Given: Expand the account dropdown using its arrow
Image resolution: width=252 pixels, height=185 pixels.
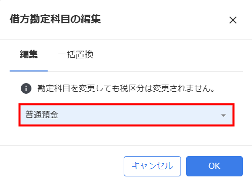Looking at the screenshot, I should click(224, 115).
